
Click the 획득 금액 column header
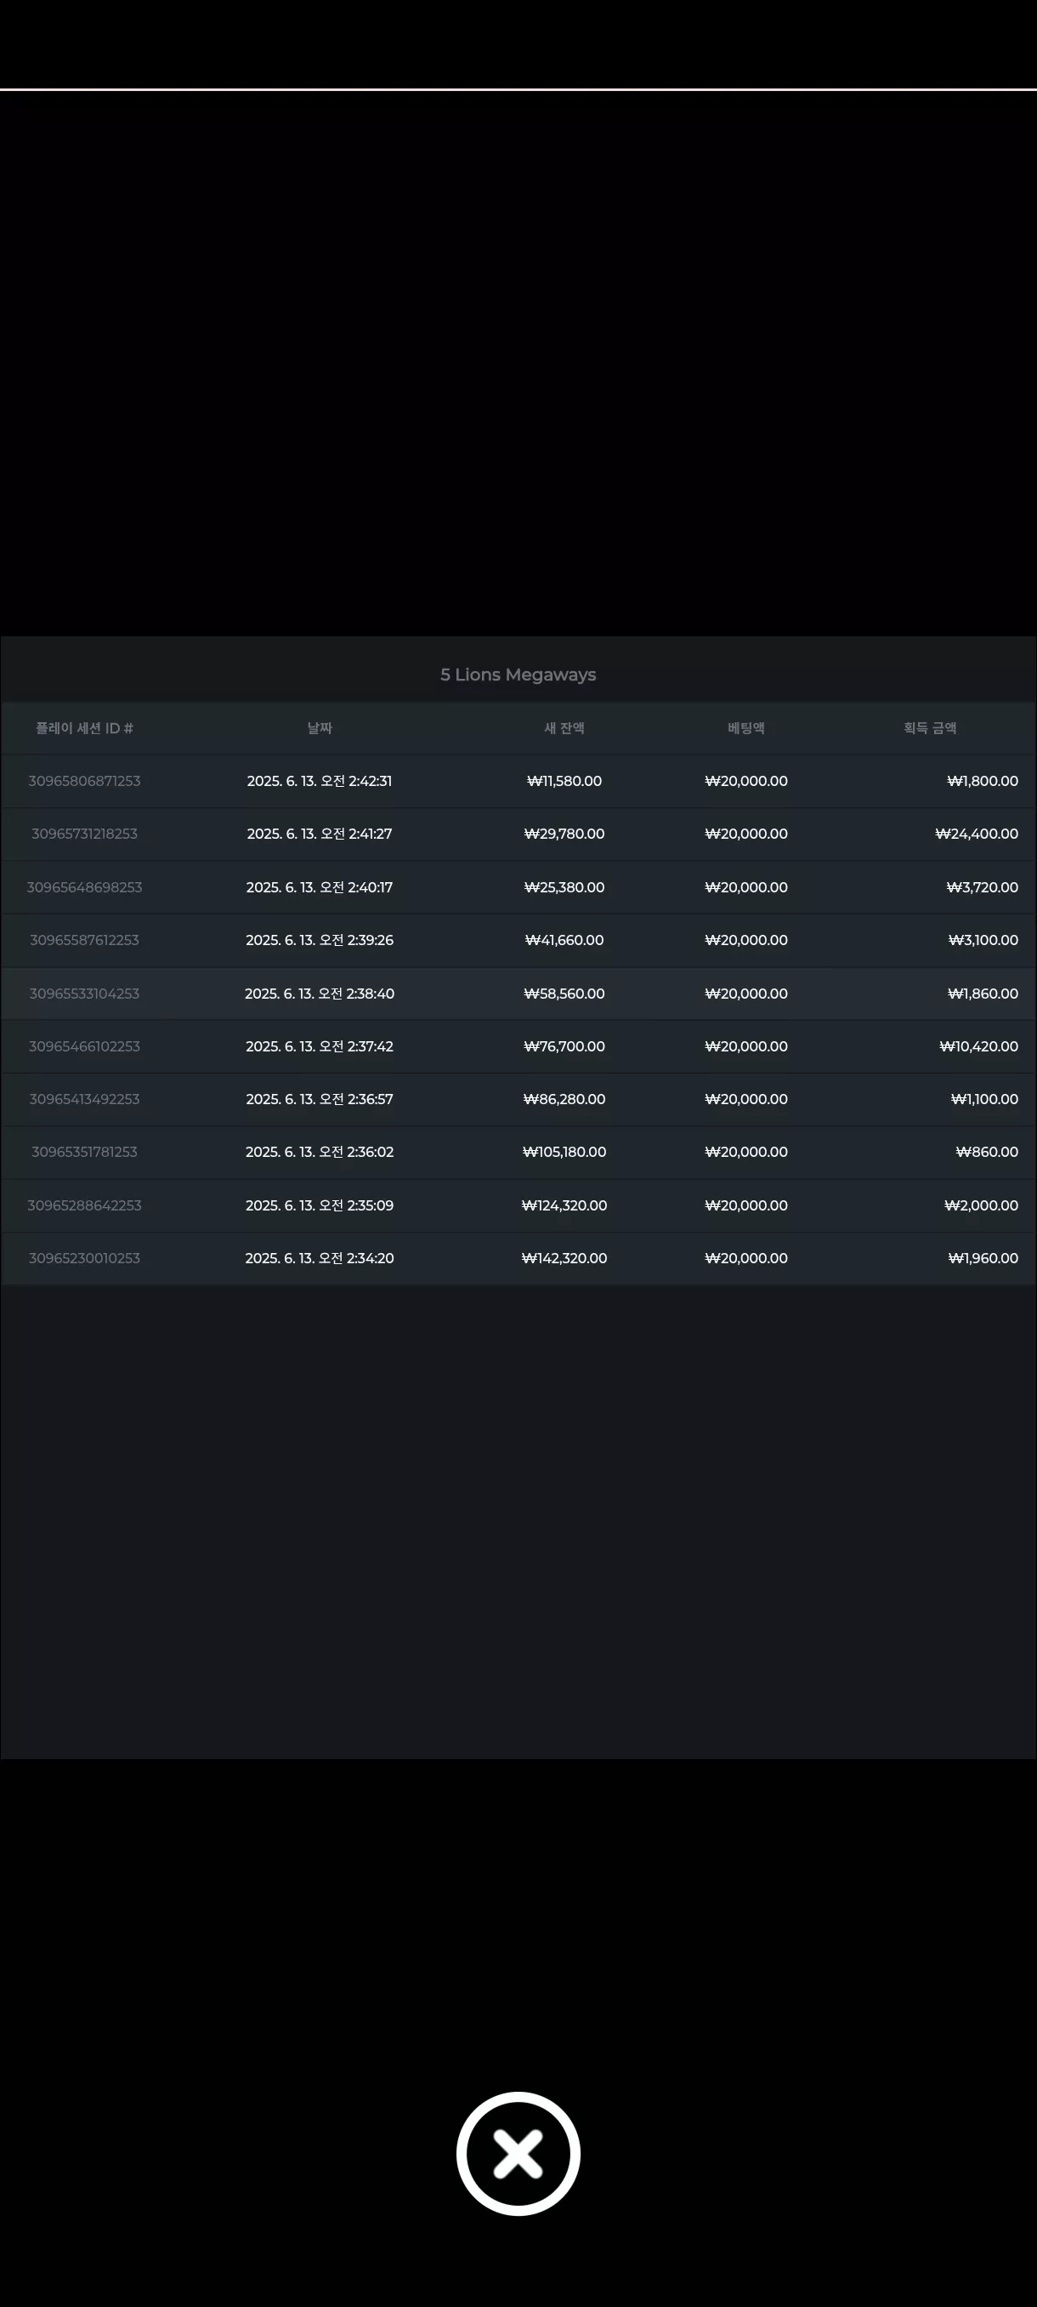[930, 728]
